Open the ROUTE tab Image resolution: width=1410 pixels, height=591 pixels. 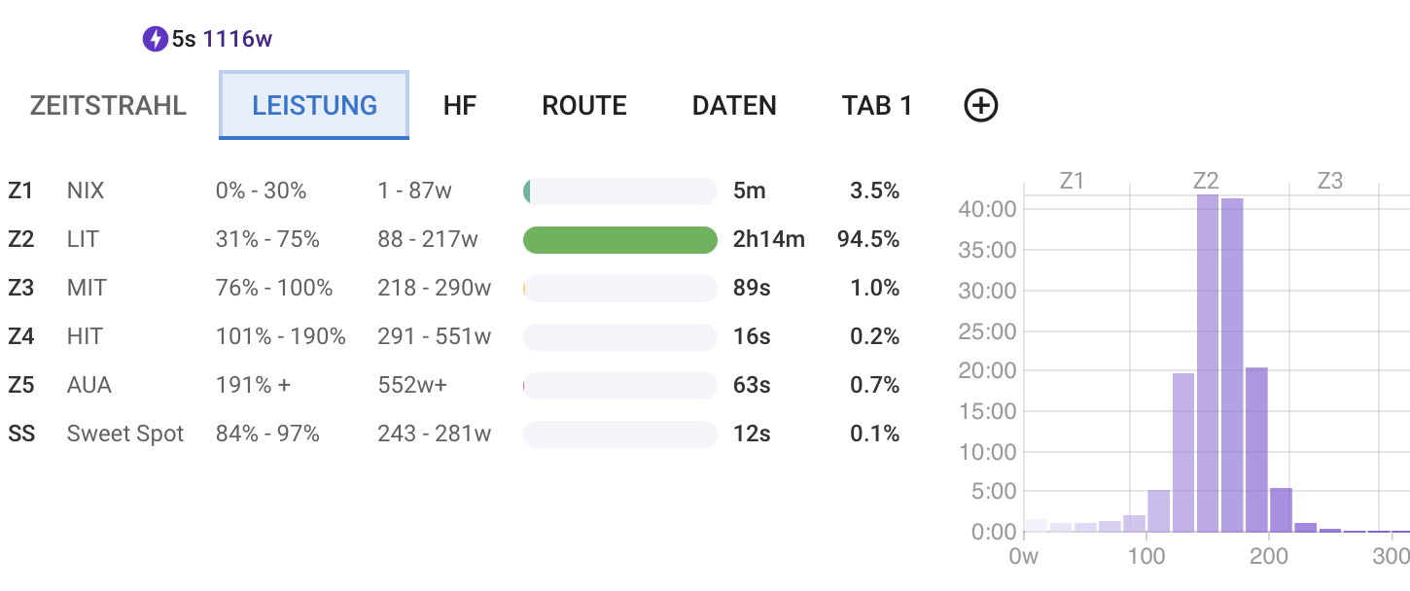click(584, 105)
